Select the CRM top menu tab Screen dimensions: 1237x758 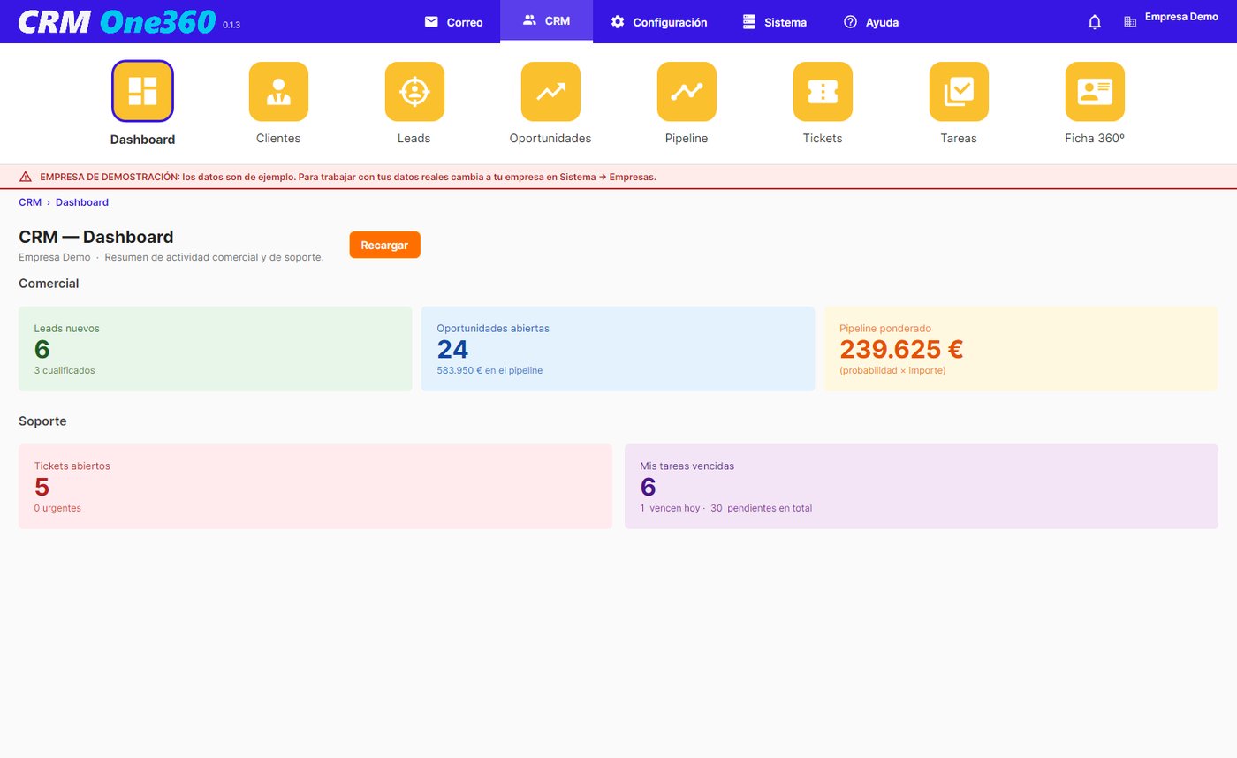coord(546,21)
